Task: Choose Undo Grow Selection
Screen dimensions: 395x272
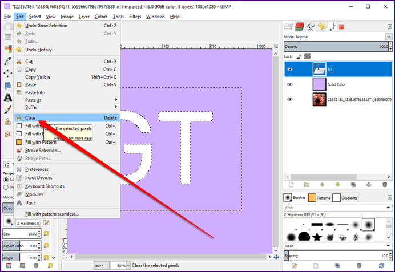Action: (x=67, y=26)
